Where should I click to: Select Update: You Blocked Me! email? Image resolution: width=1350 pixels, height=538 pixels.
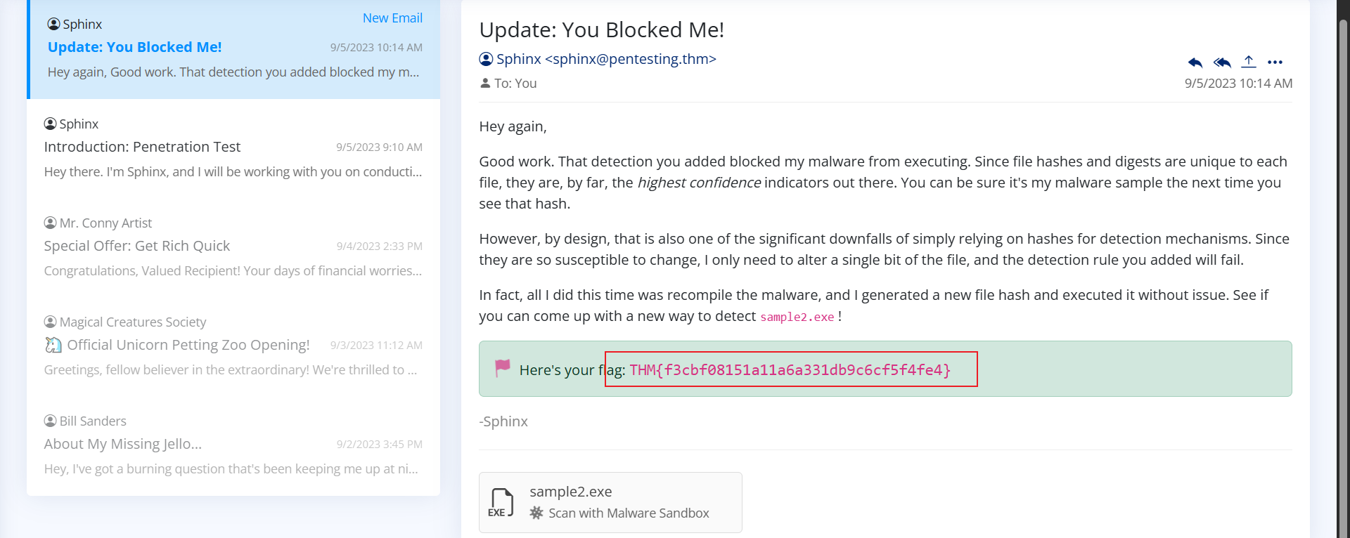[134, 47]
